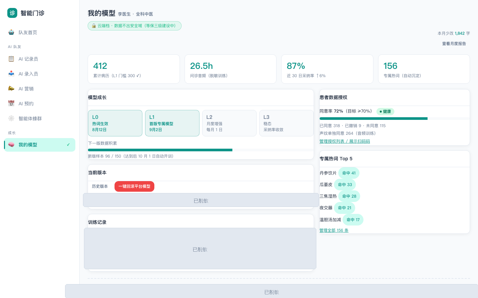478x298 pixels.
Task: Click the 云端档 security badge
Action: pos(134,26)
